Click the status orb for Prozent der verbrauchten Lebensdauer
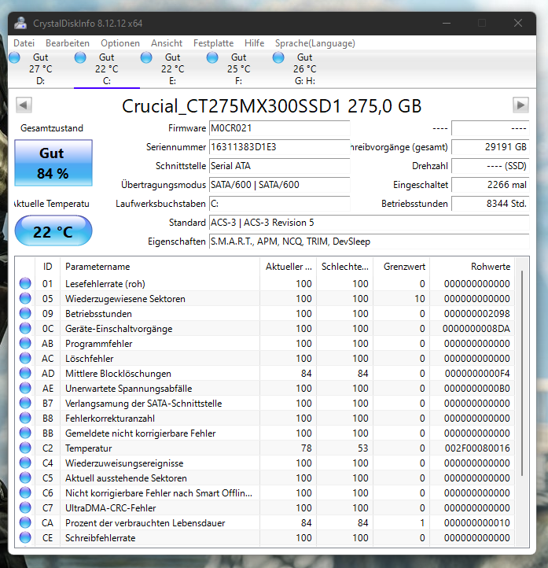This screenshot has width=548, height=568. (x=25, y=522)
